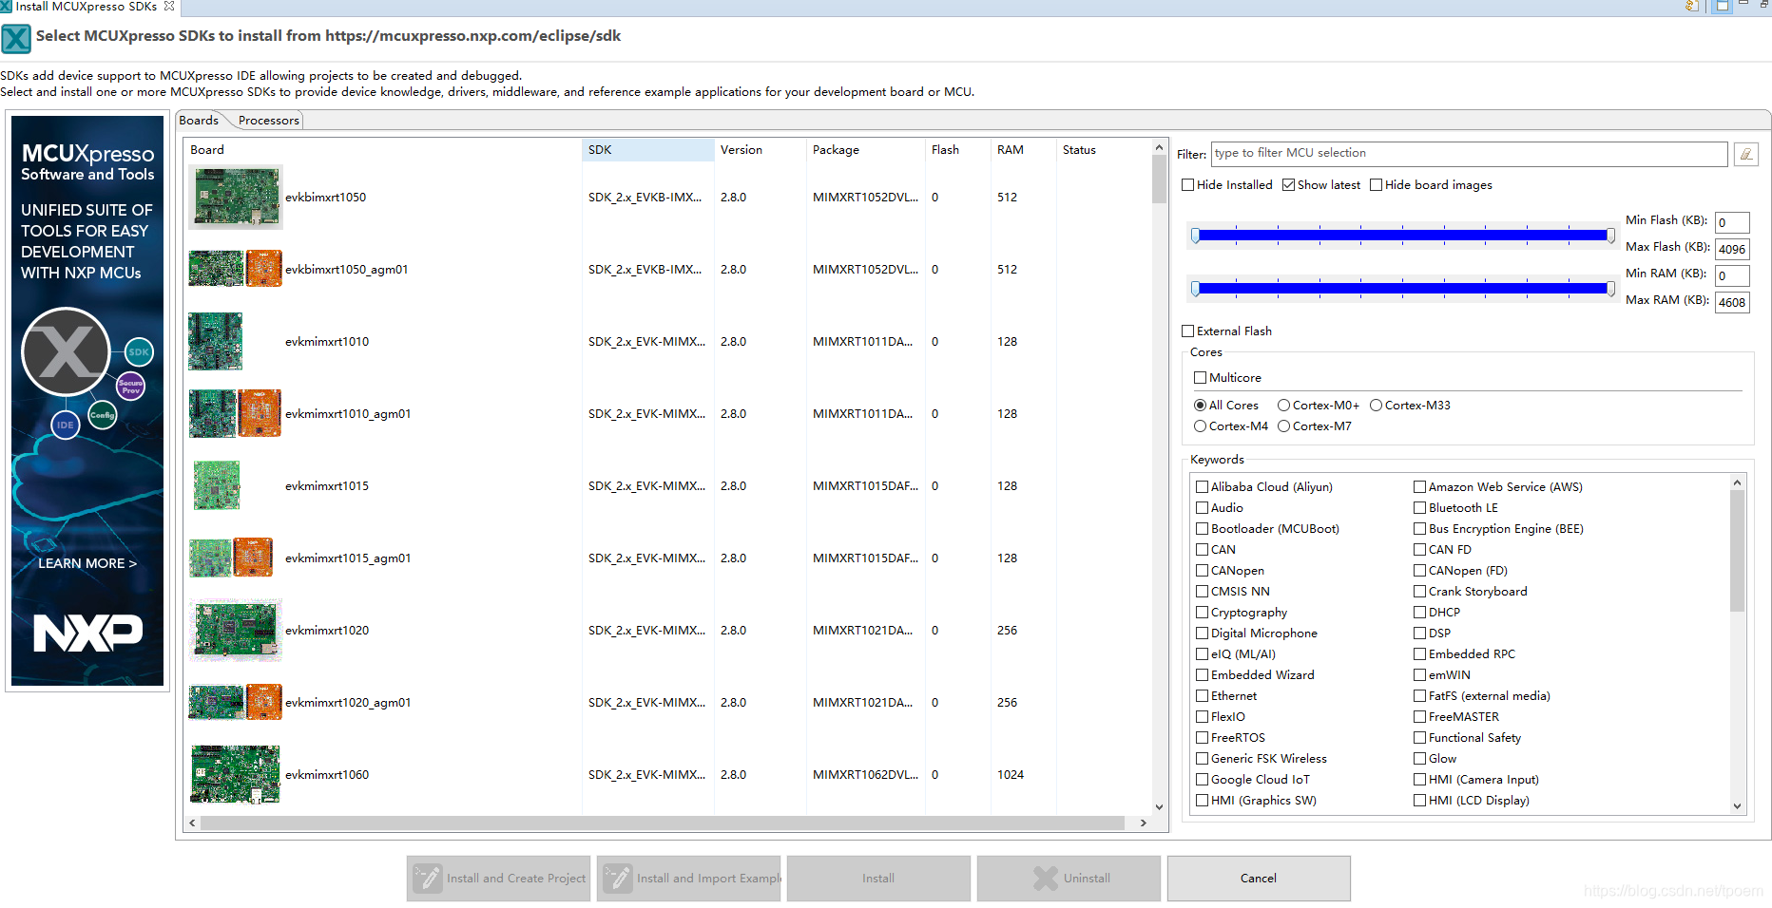This screenshot has width=1772, height=908.
Task: Click Install and Import Example button
Action: (x=688, y=879)
